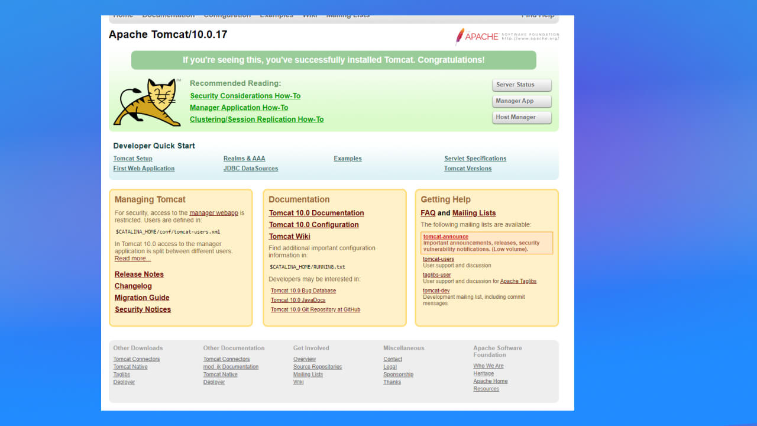
Task: Open the Server Status button
Action: (522, 85)
